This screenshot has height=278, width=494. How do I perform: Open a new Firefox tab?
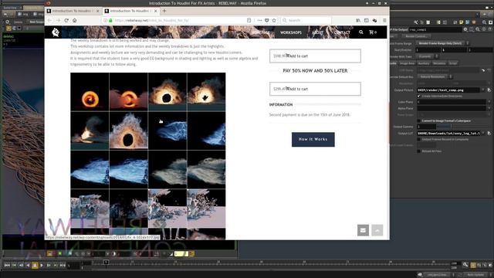(x=164, y=11)
